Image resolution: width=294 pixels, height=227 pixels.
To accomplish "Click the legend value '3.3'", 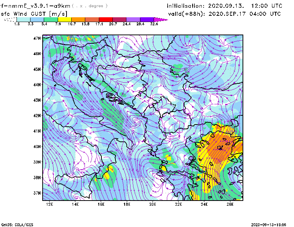I will click(31, 24).
